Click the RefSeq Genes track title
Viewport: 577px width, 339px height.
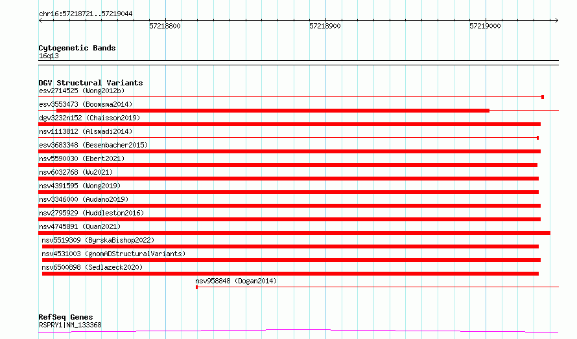(65, 317)
